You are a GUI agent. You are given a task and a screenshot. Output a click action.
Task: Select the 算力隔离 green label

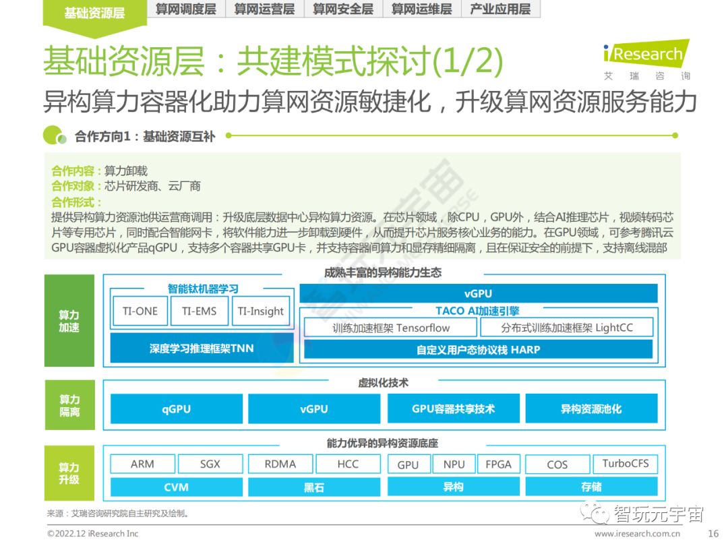tap(69, 405)
